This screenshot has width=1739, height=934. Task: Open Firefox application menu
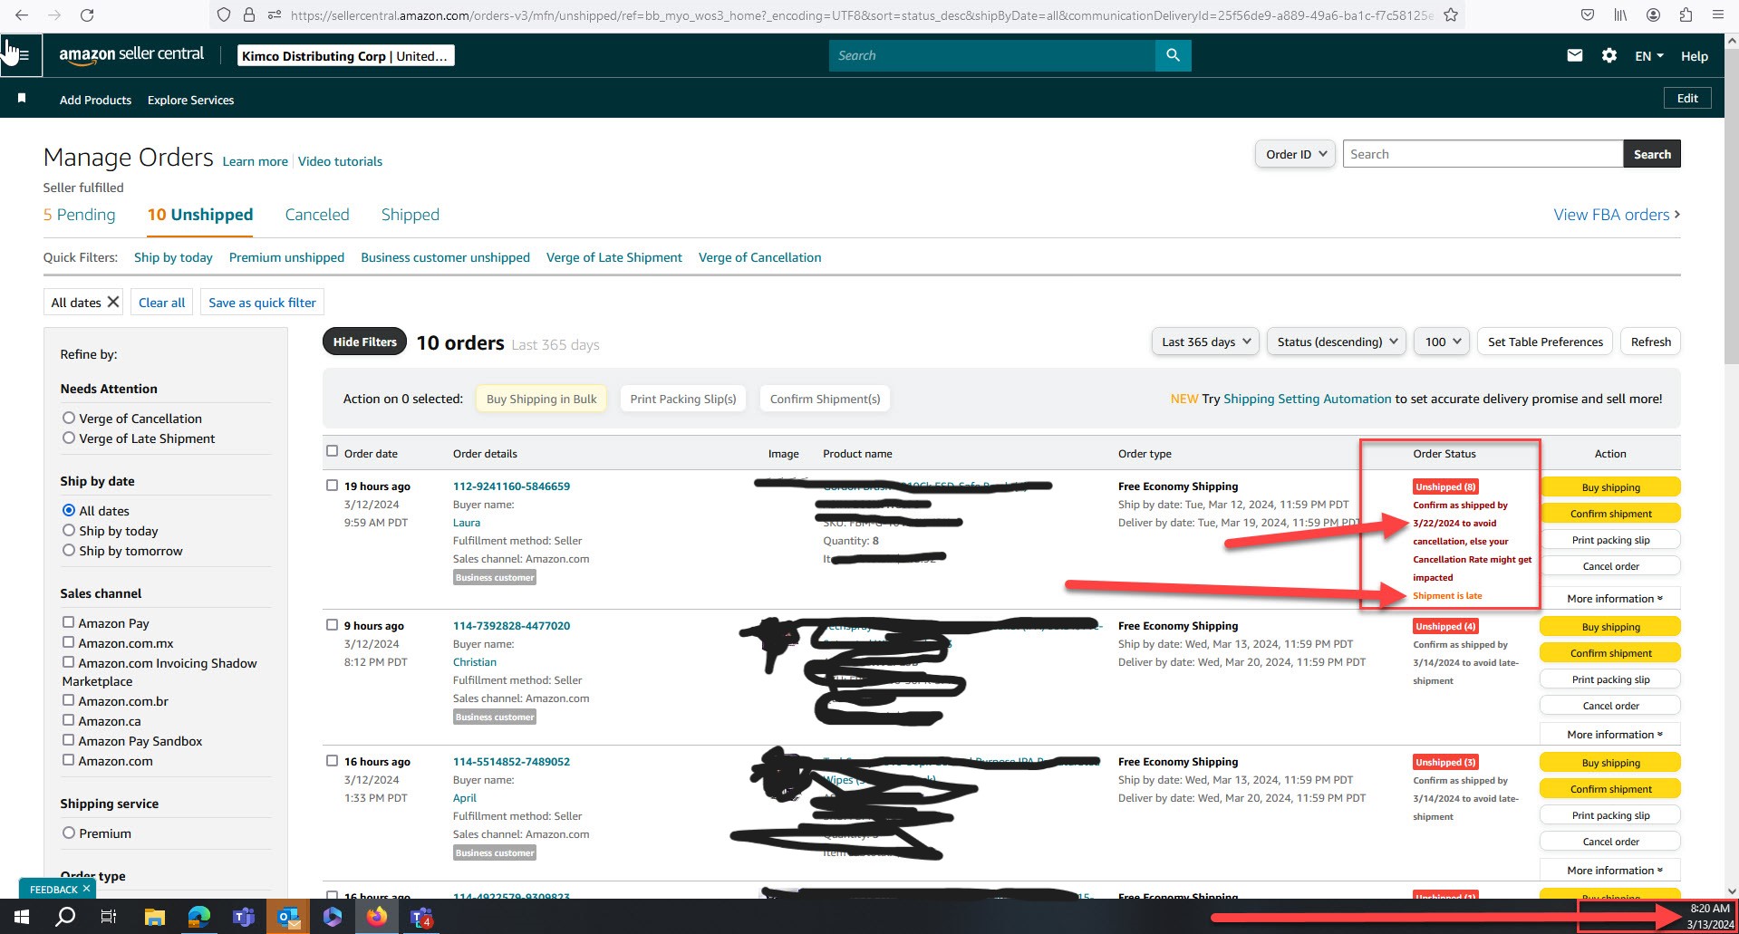pos(1718,14)
